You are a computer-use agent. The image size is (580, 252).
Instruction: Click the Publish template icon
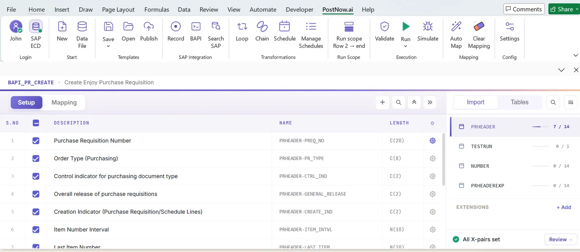pyautogui.click(x=149, y=27)
